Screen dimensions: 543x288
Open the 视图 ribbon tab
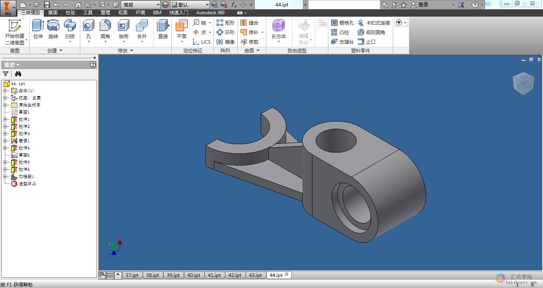(x=123, y=13)
